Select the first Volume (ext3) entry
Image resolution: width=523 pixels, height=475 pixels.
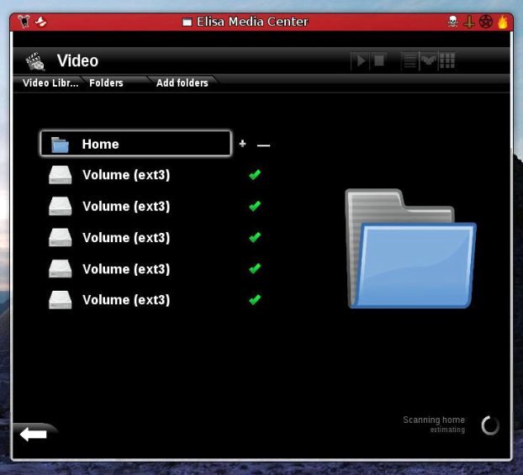pos(126,175)
